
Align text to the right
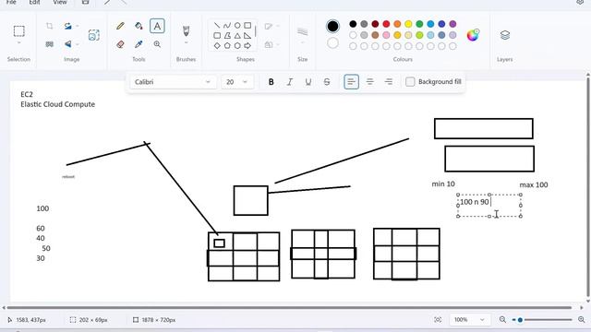tap(389, 82)
